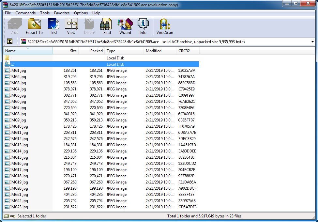The height and width of the screenshot is (222, 318).
Task: Select the IMG13.jpg file name
Action: pyautogui.click(x=19, y=145)
